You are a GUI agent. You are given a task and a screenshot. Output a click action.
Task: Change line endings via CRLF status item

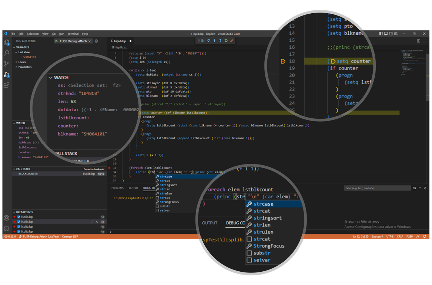tap(400, 237)
